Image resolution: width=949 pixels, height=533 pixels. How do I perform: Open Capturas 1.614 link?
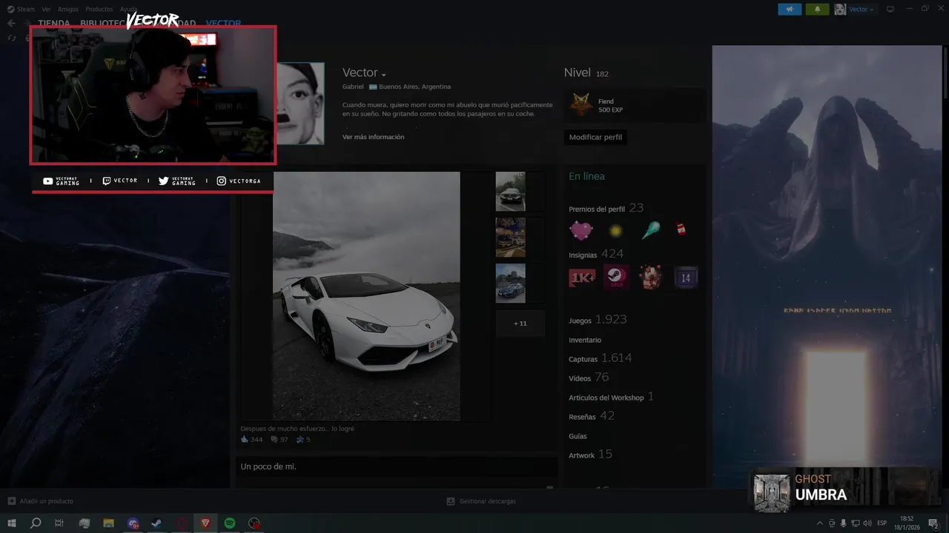click(601, 358)
